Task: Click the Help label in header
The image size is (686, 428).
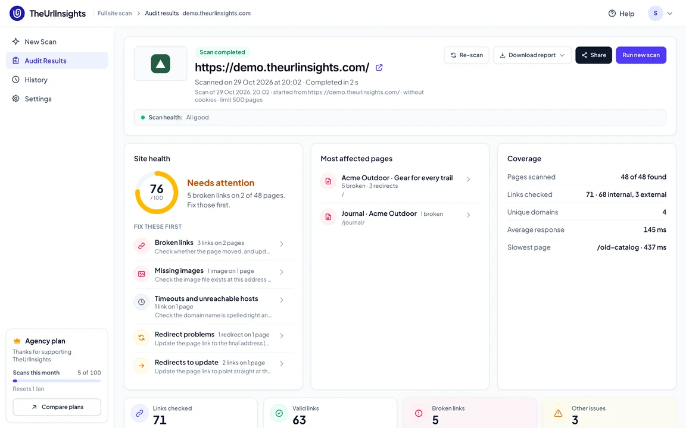Action: 626,14
